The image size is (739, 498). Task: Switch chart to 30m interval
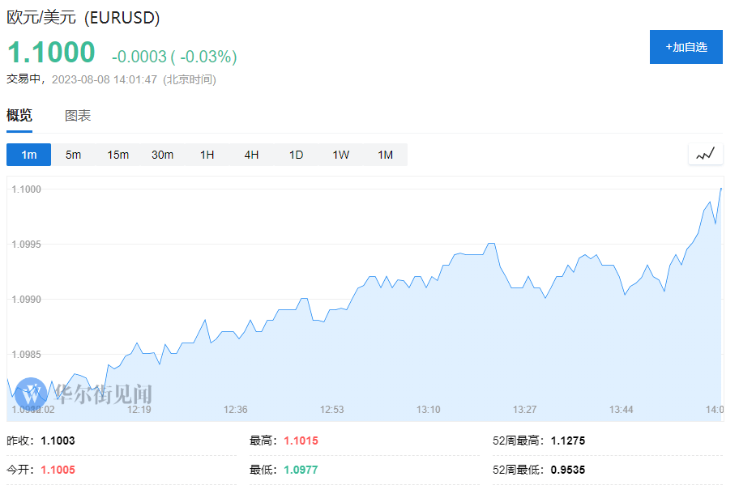[162, 155]
